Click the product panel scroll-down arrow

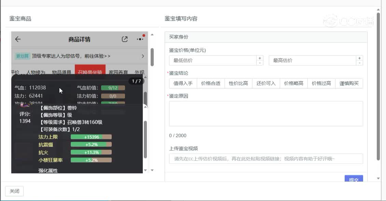[152, 170]
